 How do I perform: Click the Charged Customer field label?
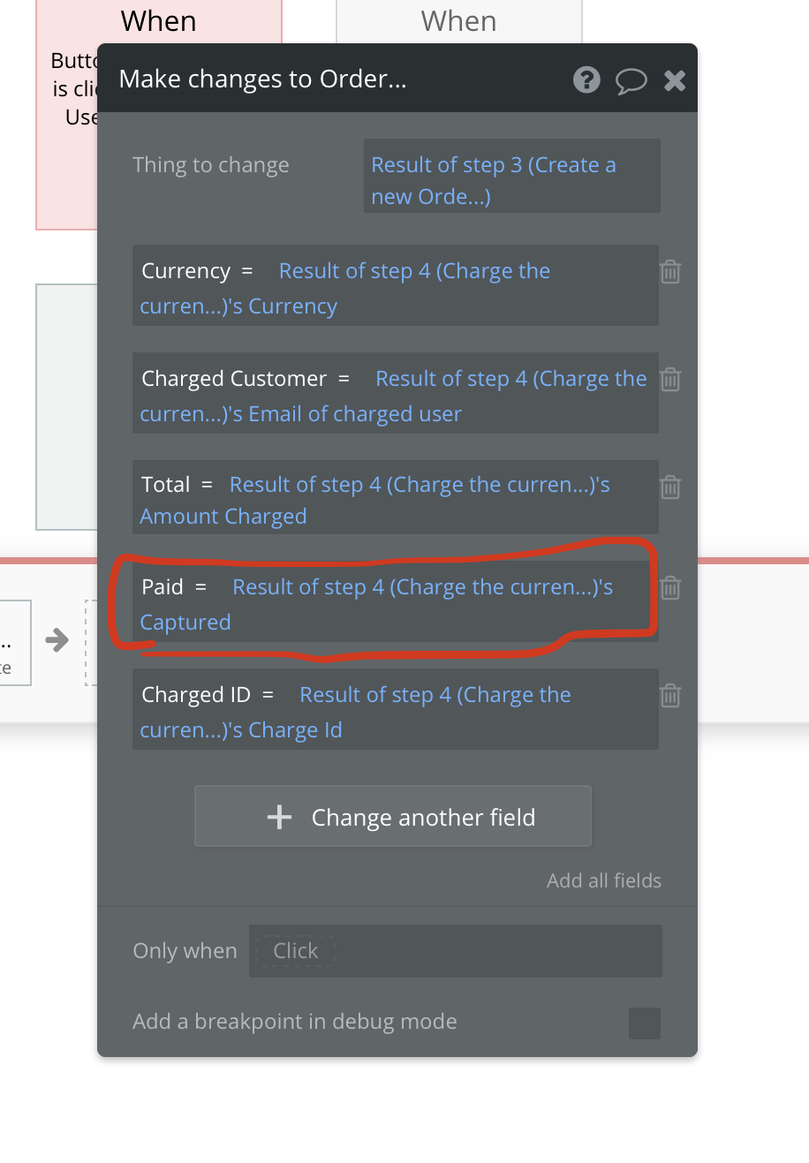pos(234,379)
